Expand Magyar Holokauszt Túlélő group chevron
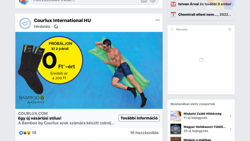The image size is (250, 141). [x=230, y=129]
